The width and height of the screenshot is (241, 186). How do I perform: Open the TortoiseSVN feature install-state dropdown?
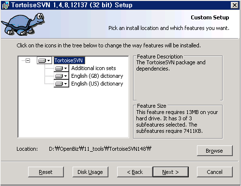click(x=45, y=60)
